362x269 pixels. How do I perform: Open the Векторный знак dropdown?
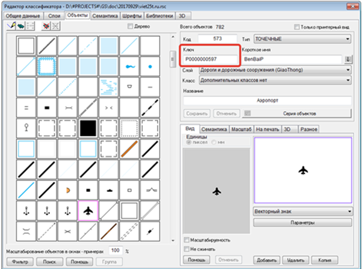302,212
